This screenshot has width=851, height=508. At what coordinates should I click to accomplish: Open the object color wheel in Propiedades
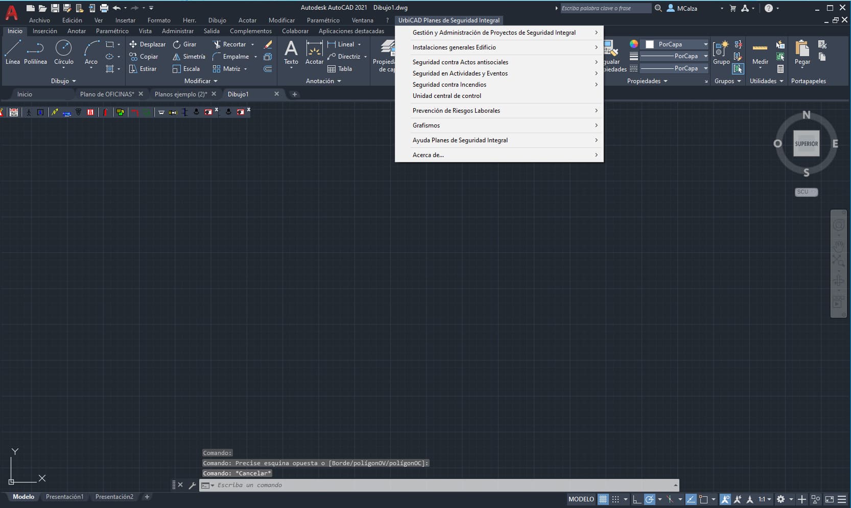[x=633, y=44]
